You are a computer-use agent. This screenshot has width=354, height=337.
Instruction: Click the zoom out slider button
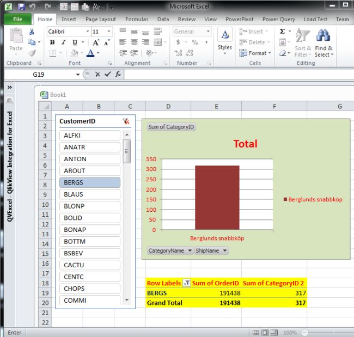(304, 333)
